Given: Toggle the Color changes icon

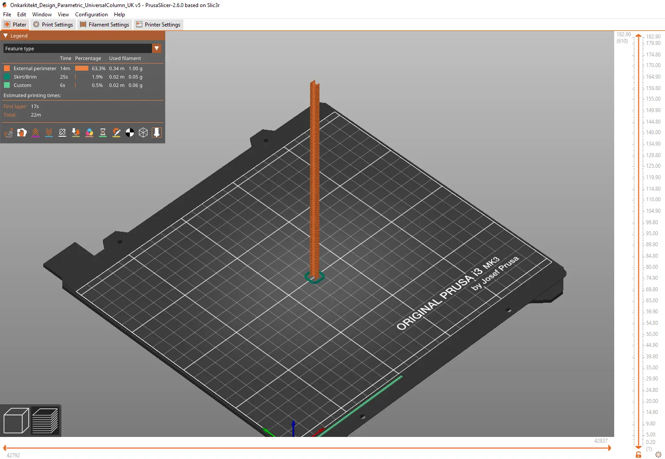Looking at the screenshot, I should tap(89, 132).
